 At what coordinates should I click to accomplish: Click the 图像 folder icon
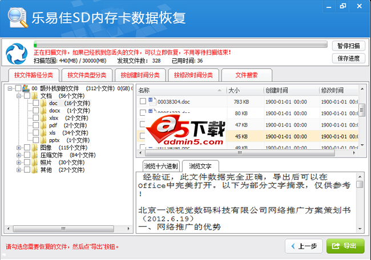(x=35, y=148)
